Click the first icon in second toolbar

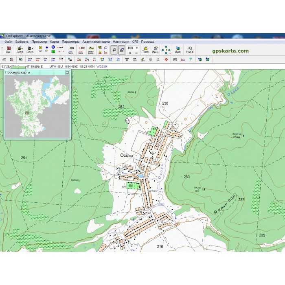click(4, 59)
